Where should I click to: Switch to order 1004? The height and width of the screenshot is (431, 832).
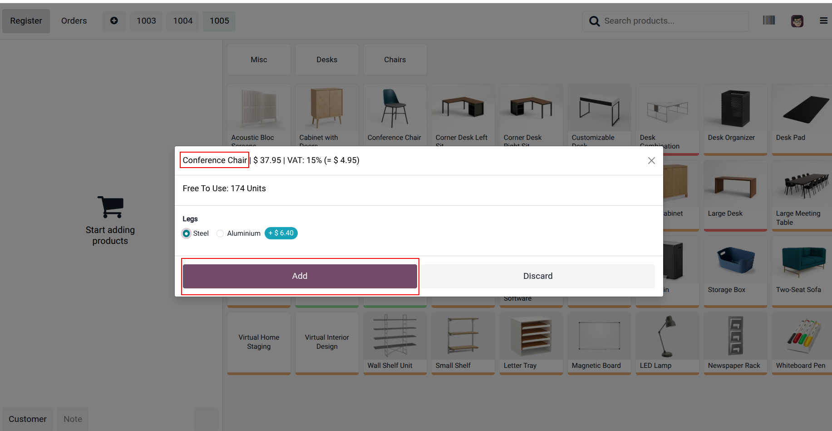[183, 21]
